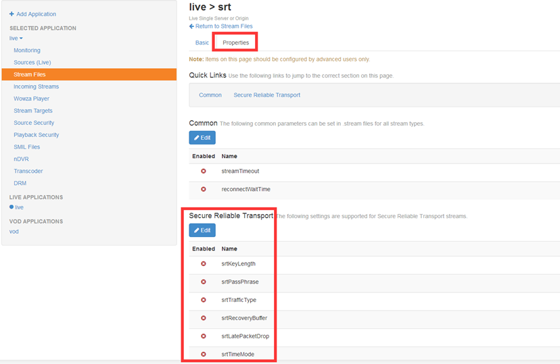Click the disabled icon for srtKeyLength
This screenshot has width=560, height=364.
coord(203,264)
